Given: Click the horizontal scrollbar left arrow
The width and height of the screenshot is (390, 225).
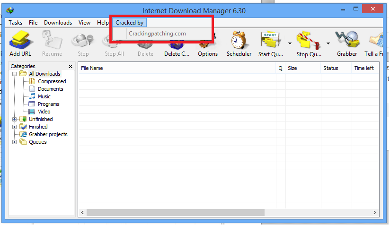Looking at the screenshot, I should (x=82, y=213).
